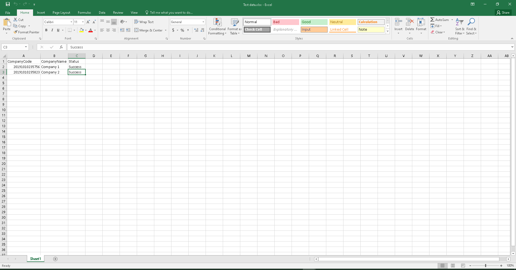Click the Conditional Formatting icon
Screen dimensions: 516x270
[x=217, y=22]
